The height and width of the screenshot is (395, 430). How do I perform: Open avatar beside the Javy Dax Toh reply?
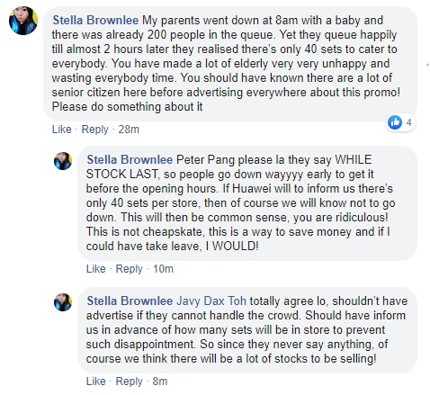point(63,302)
